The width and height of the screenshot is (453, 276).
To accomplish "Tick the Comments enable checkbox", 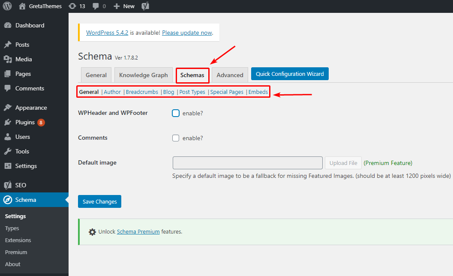I will (x=176, y=138).
